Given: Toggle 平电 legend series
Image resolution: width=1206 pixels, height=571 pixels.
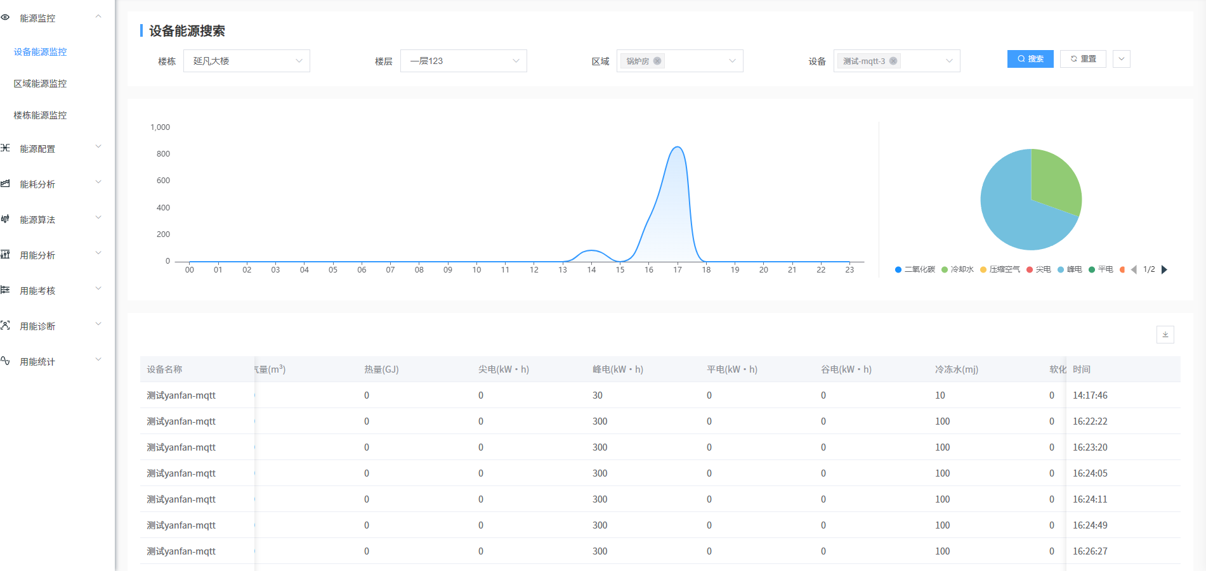Looking at the screenshot, I should [x=1101, y=269].
